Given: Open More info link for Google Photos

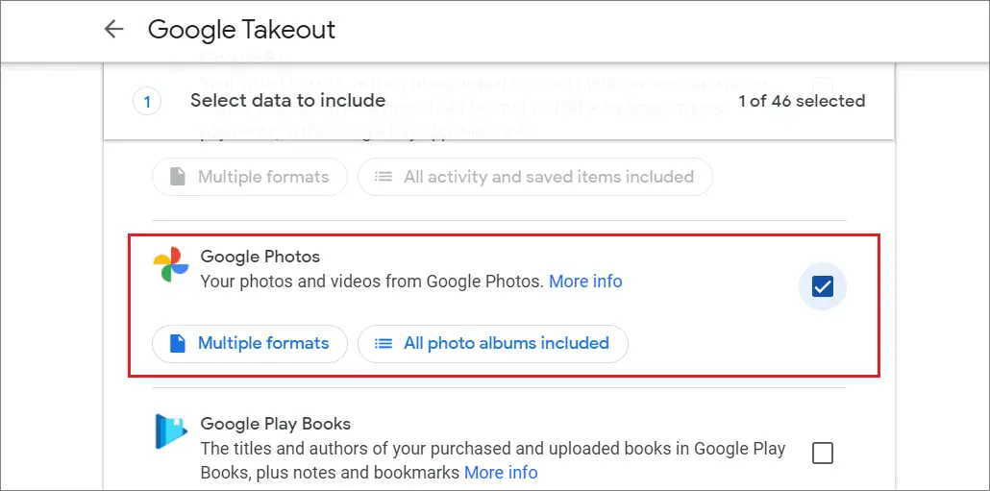Looking at the screenshot, I should 585,281.
